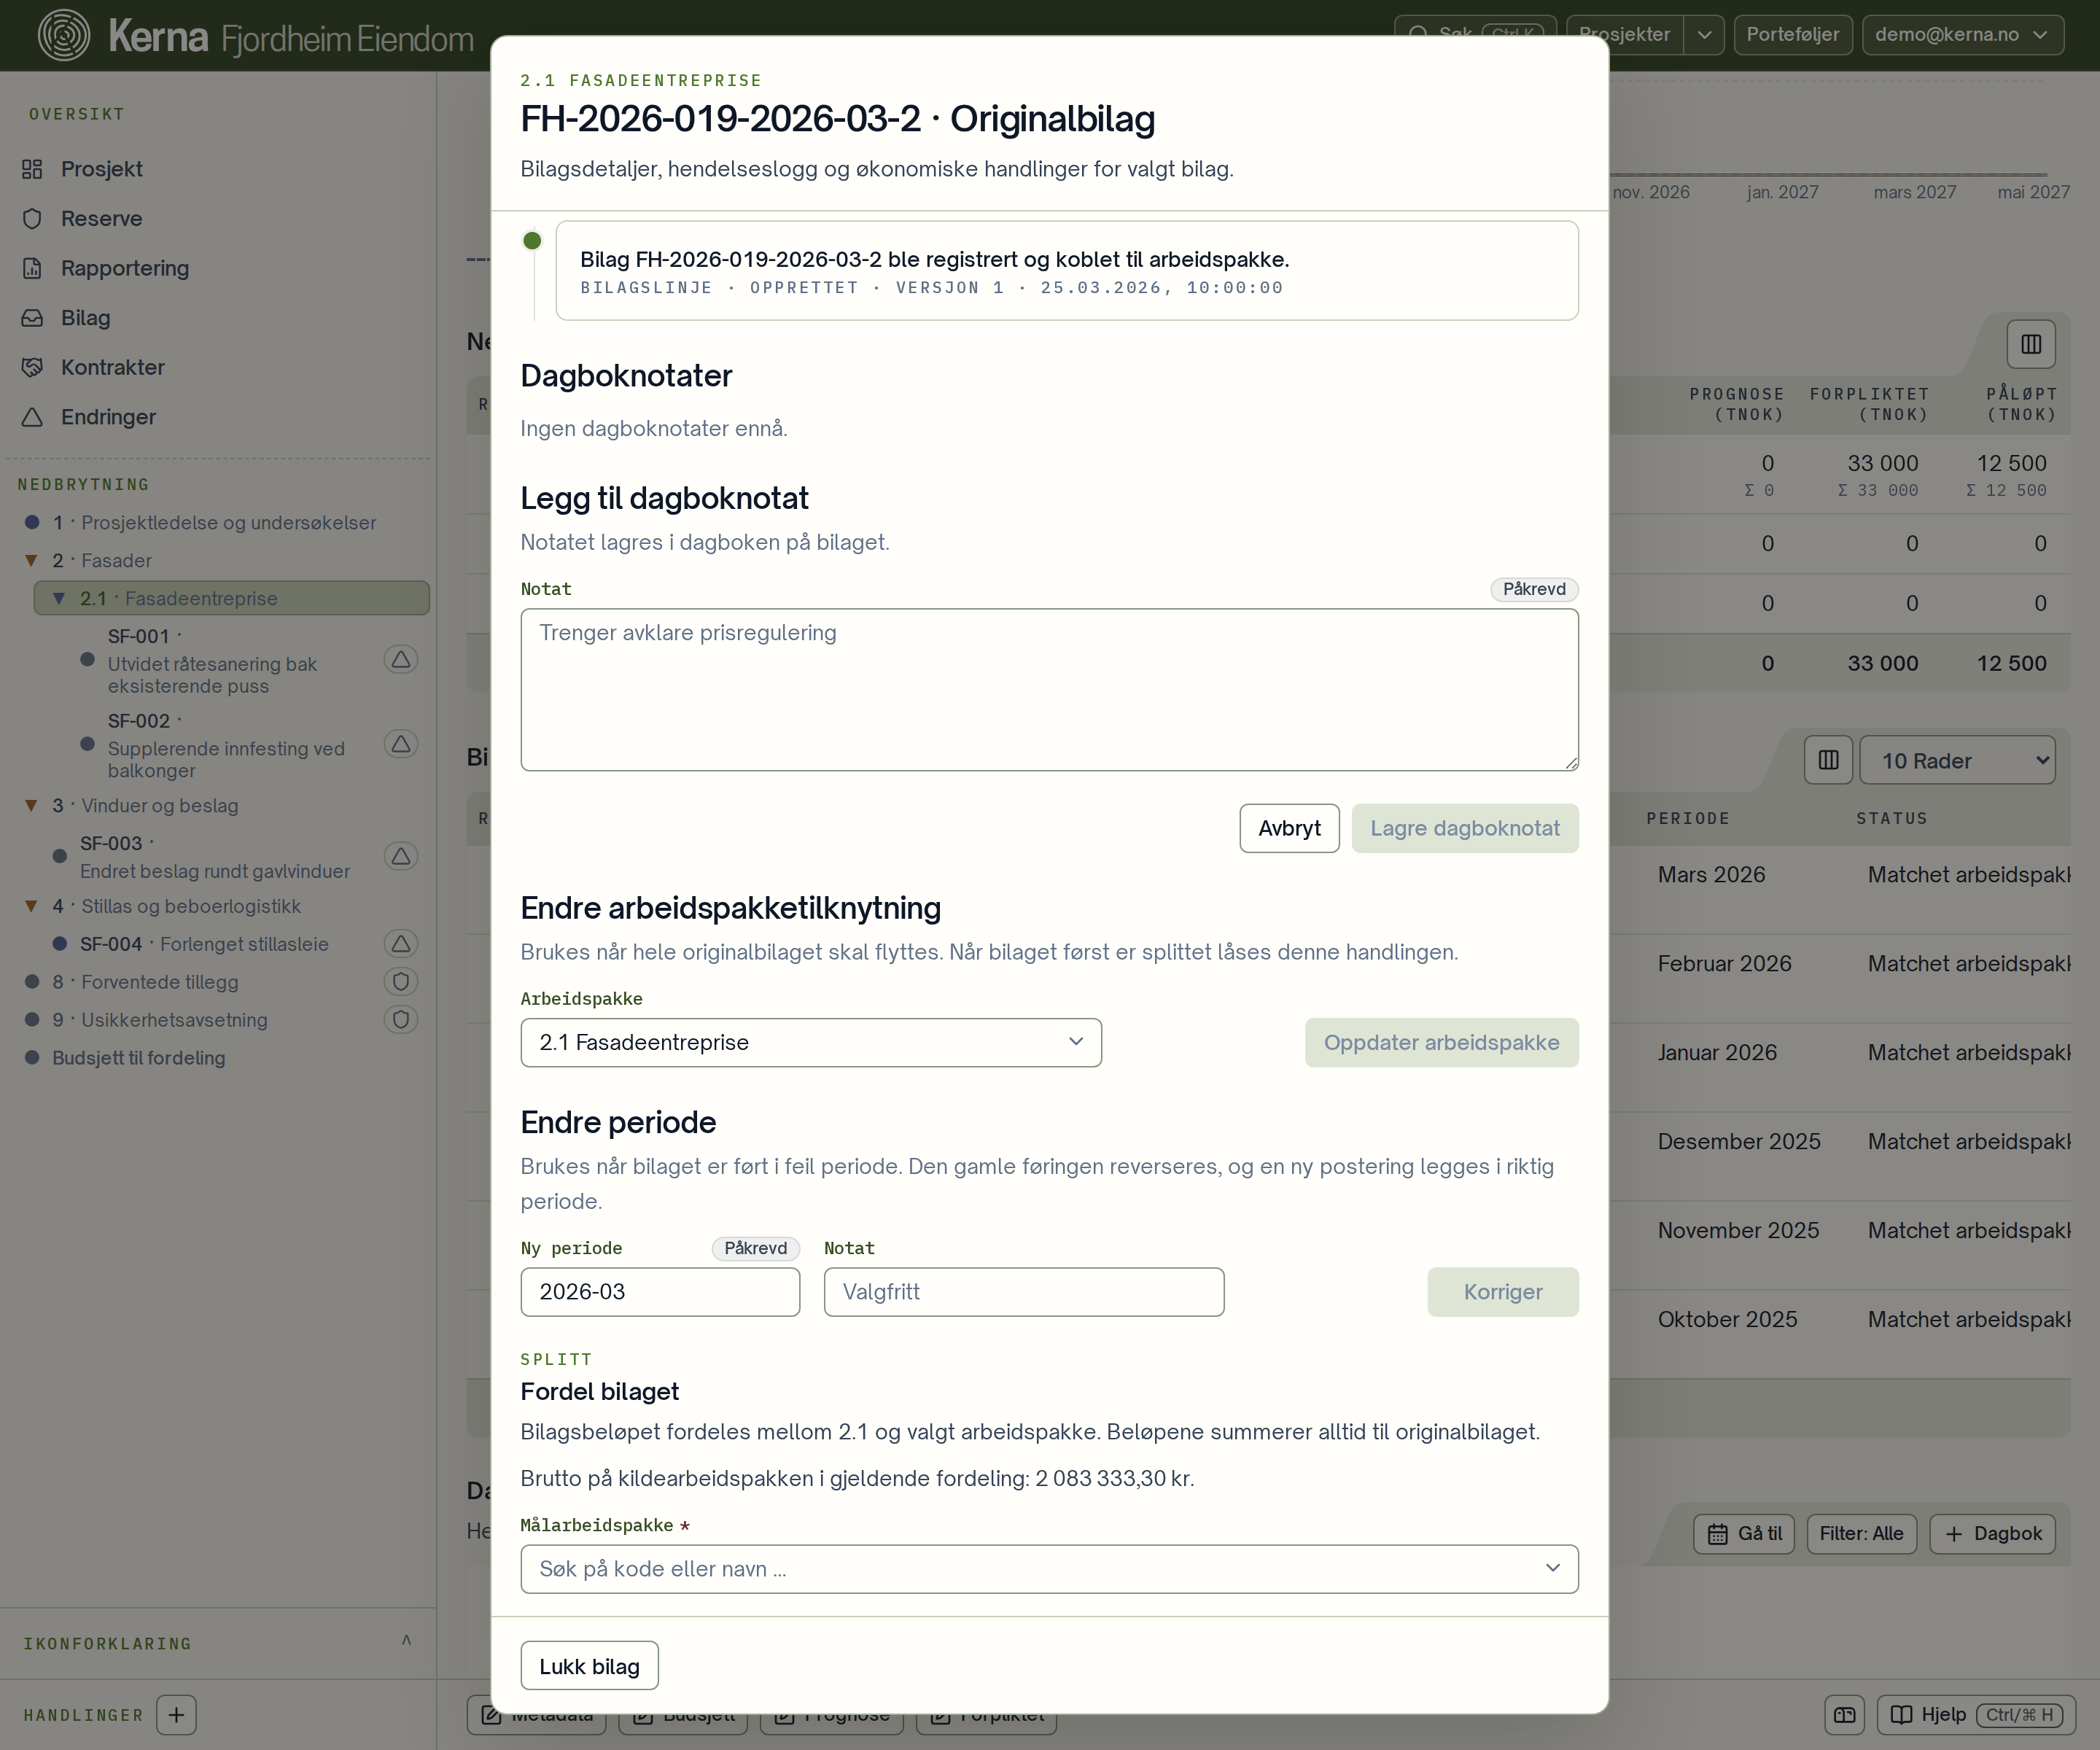Click Februar 2026 period cell
This screenshot has height=1750, width=2100.
point(1724,964)
